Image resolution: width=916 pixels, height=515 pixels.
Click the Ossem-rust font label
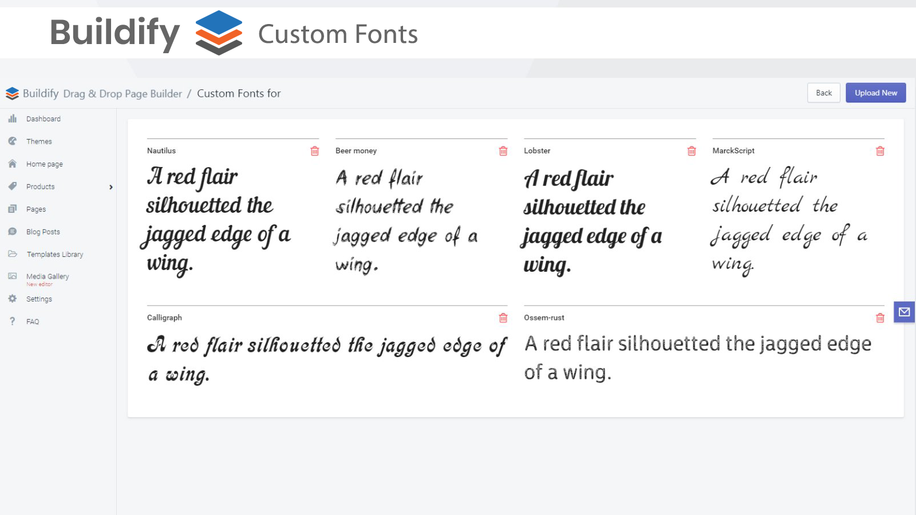[544, 318]
